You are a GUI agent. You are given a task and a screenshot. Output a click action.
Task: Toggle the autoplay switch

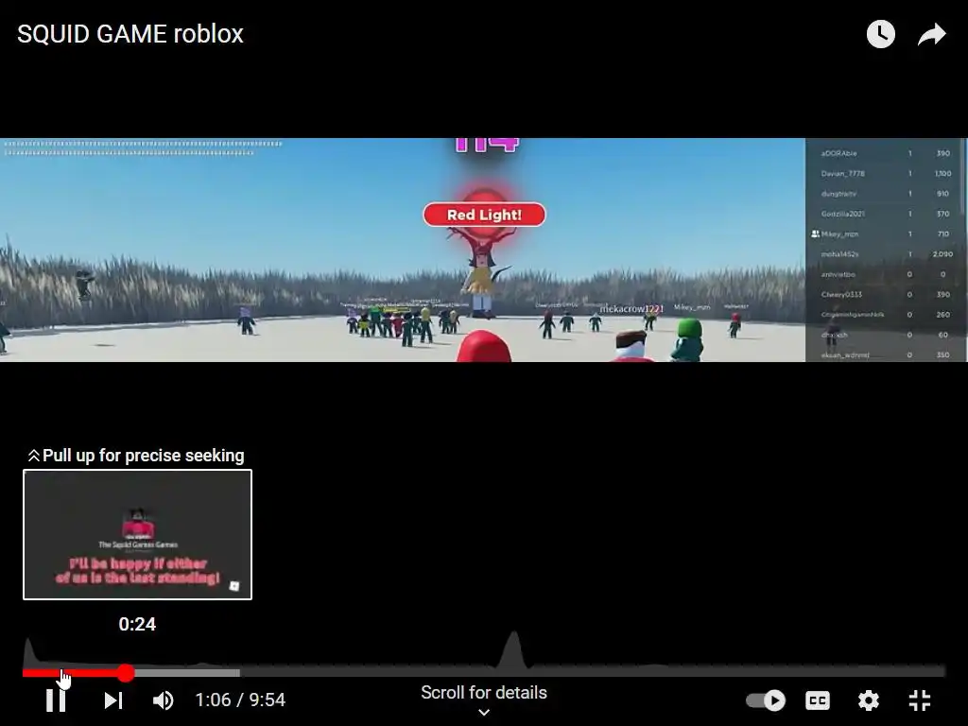tap(766, 700)
